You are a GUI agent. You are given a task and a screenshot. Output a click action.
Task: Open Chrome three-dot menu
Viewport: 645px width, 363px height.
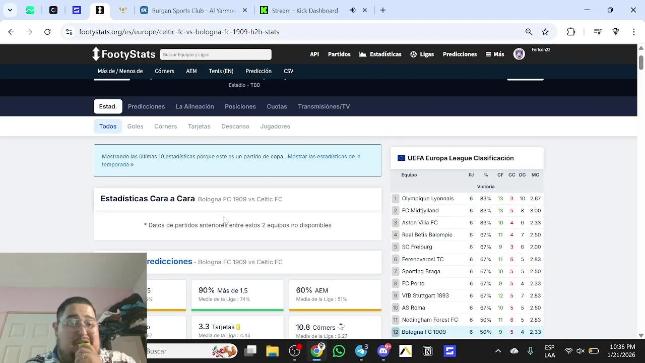click(634, 32)
